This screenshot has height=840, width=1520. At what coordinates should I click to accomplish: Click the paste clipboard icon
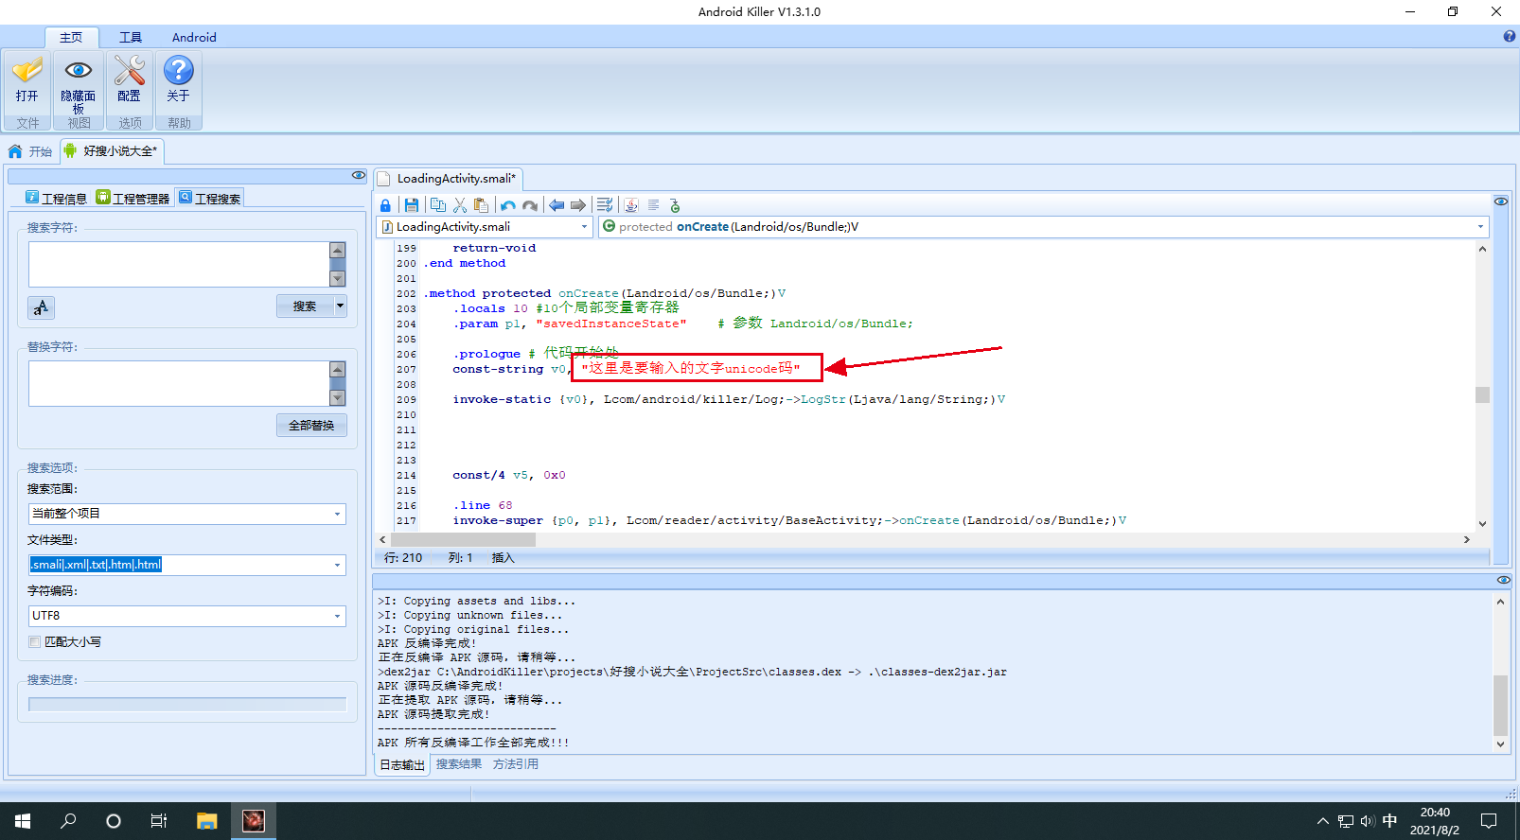[482, 205]
